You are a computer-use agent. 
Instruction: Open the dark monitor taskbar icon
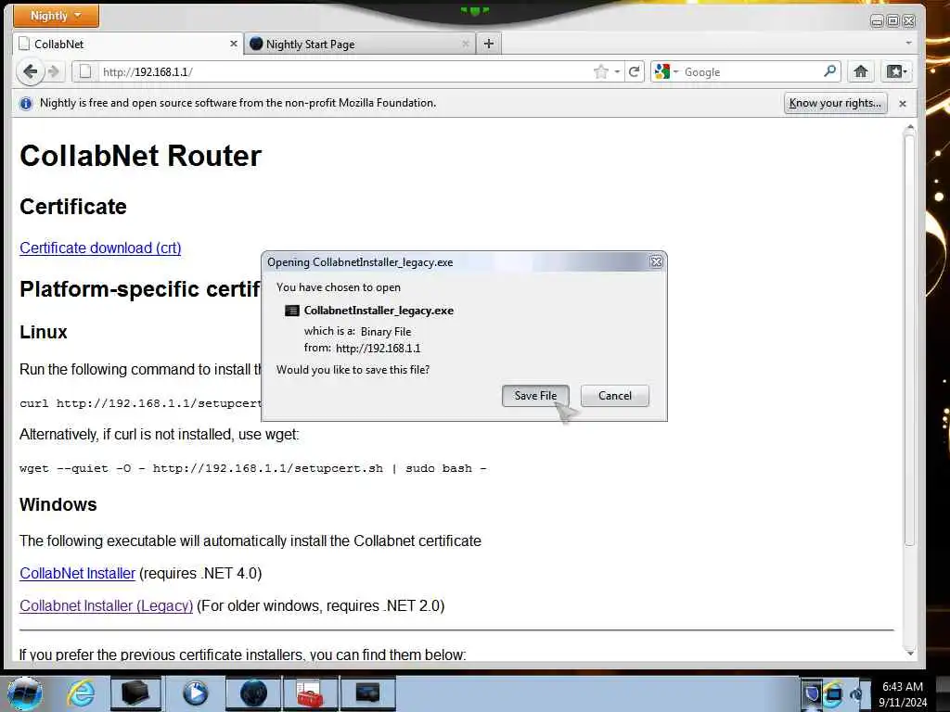(x=367, y=693)
